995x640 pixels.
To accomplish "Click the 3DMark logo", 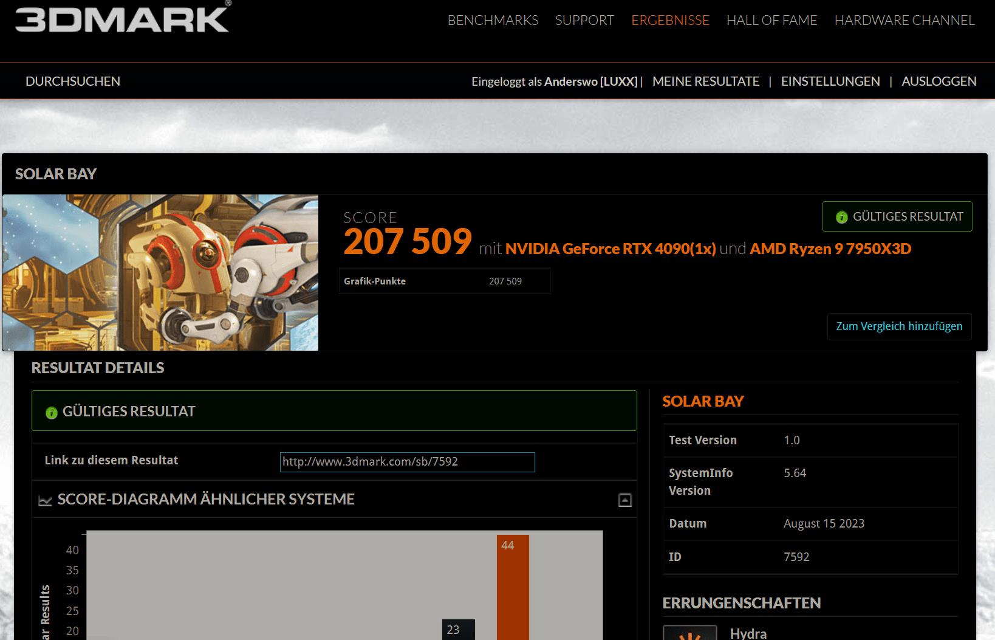I will pos(123,17).
